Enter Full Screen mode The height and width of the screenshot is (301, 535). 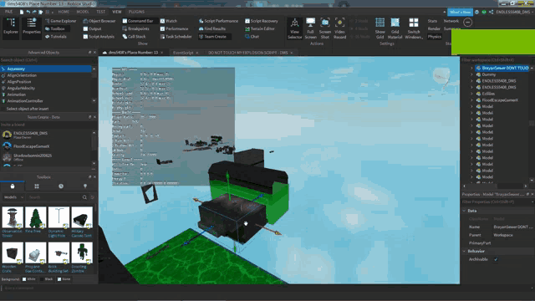pos(310,28)
